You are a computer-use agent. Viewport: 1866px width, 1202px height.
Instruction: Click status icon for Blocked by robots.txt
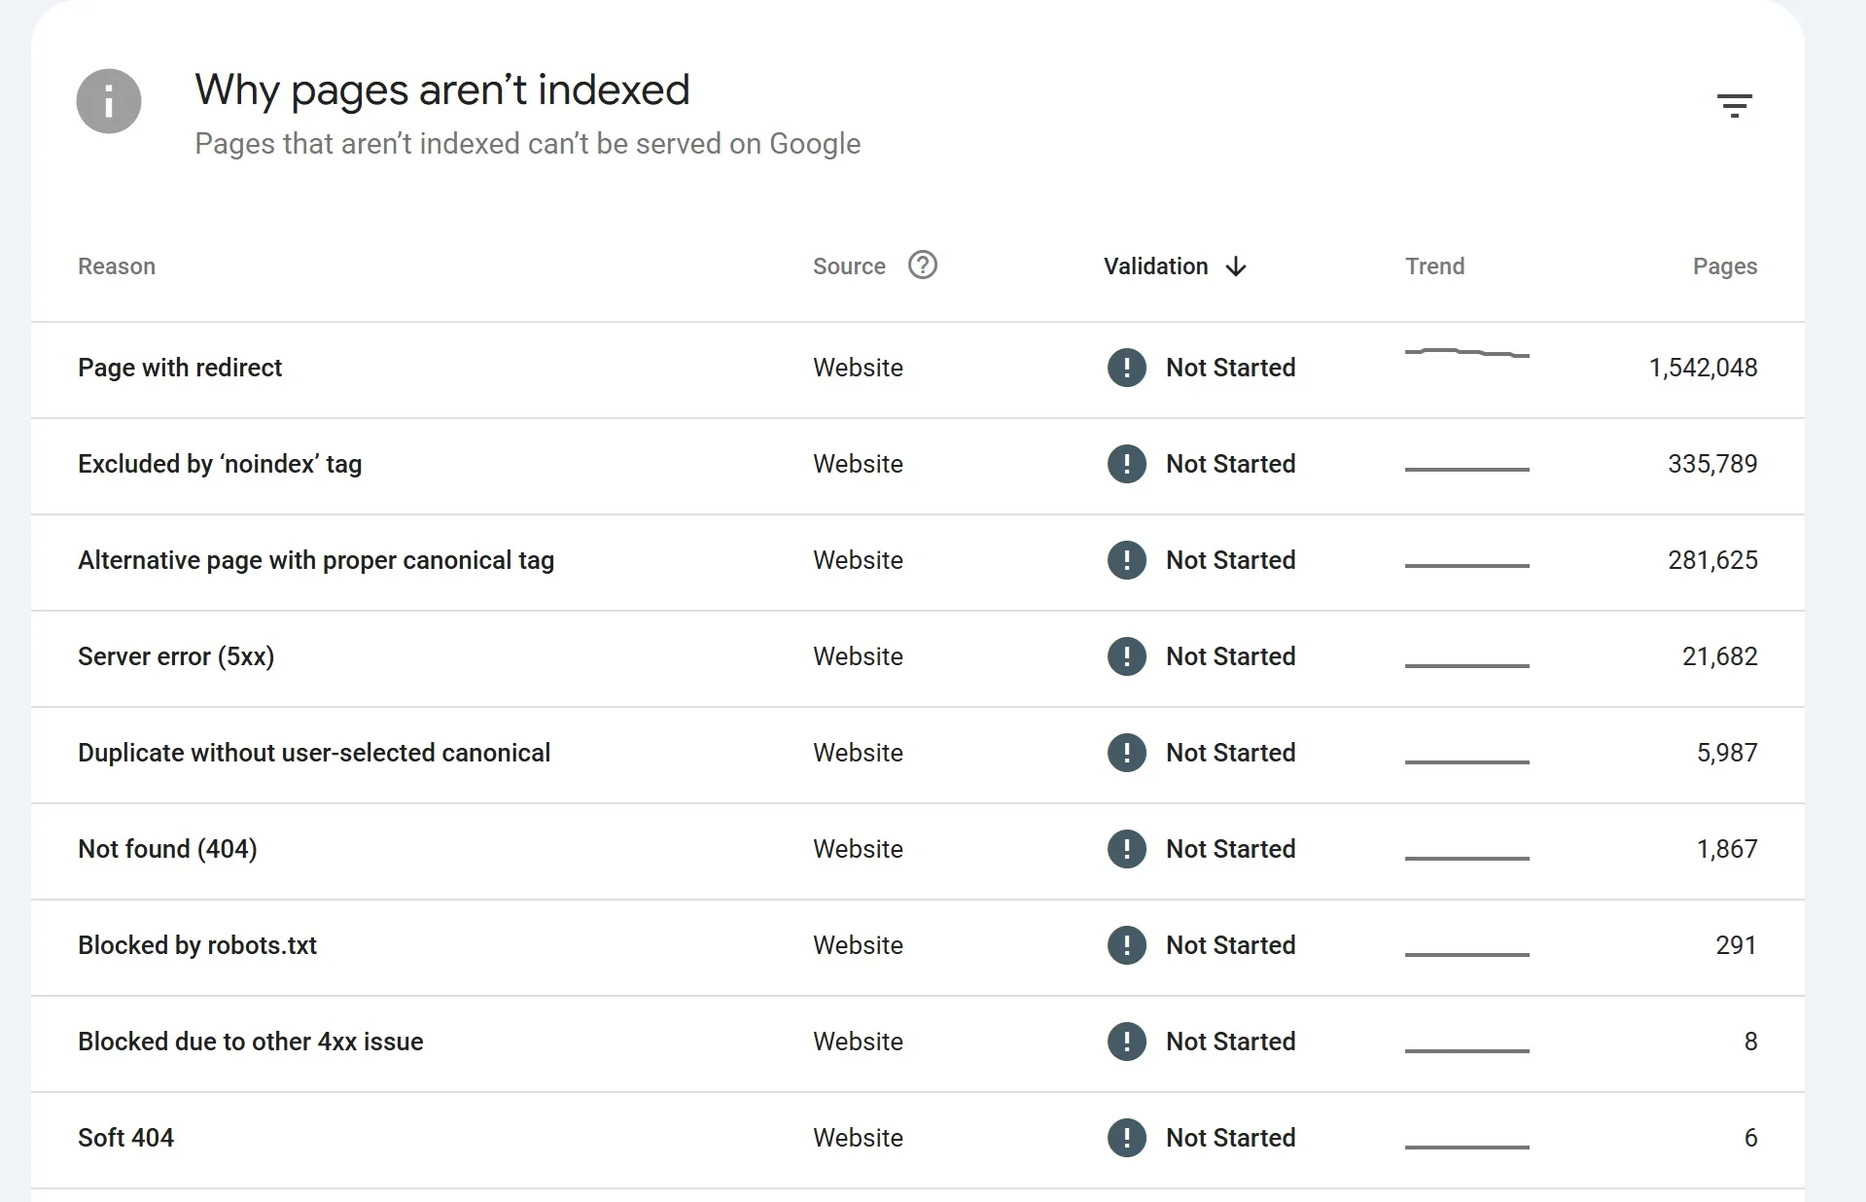pos(1126,945)
